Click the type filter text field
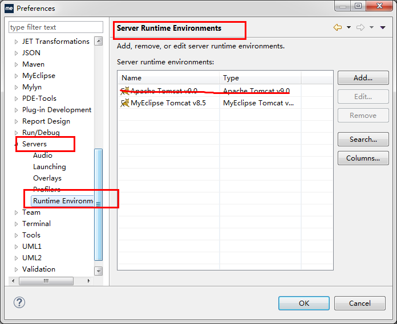The height and width of the screenshot is (324, 397). click(x=56, y=27)
